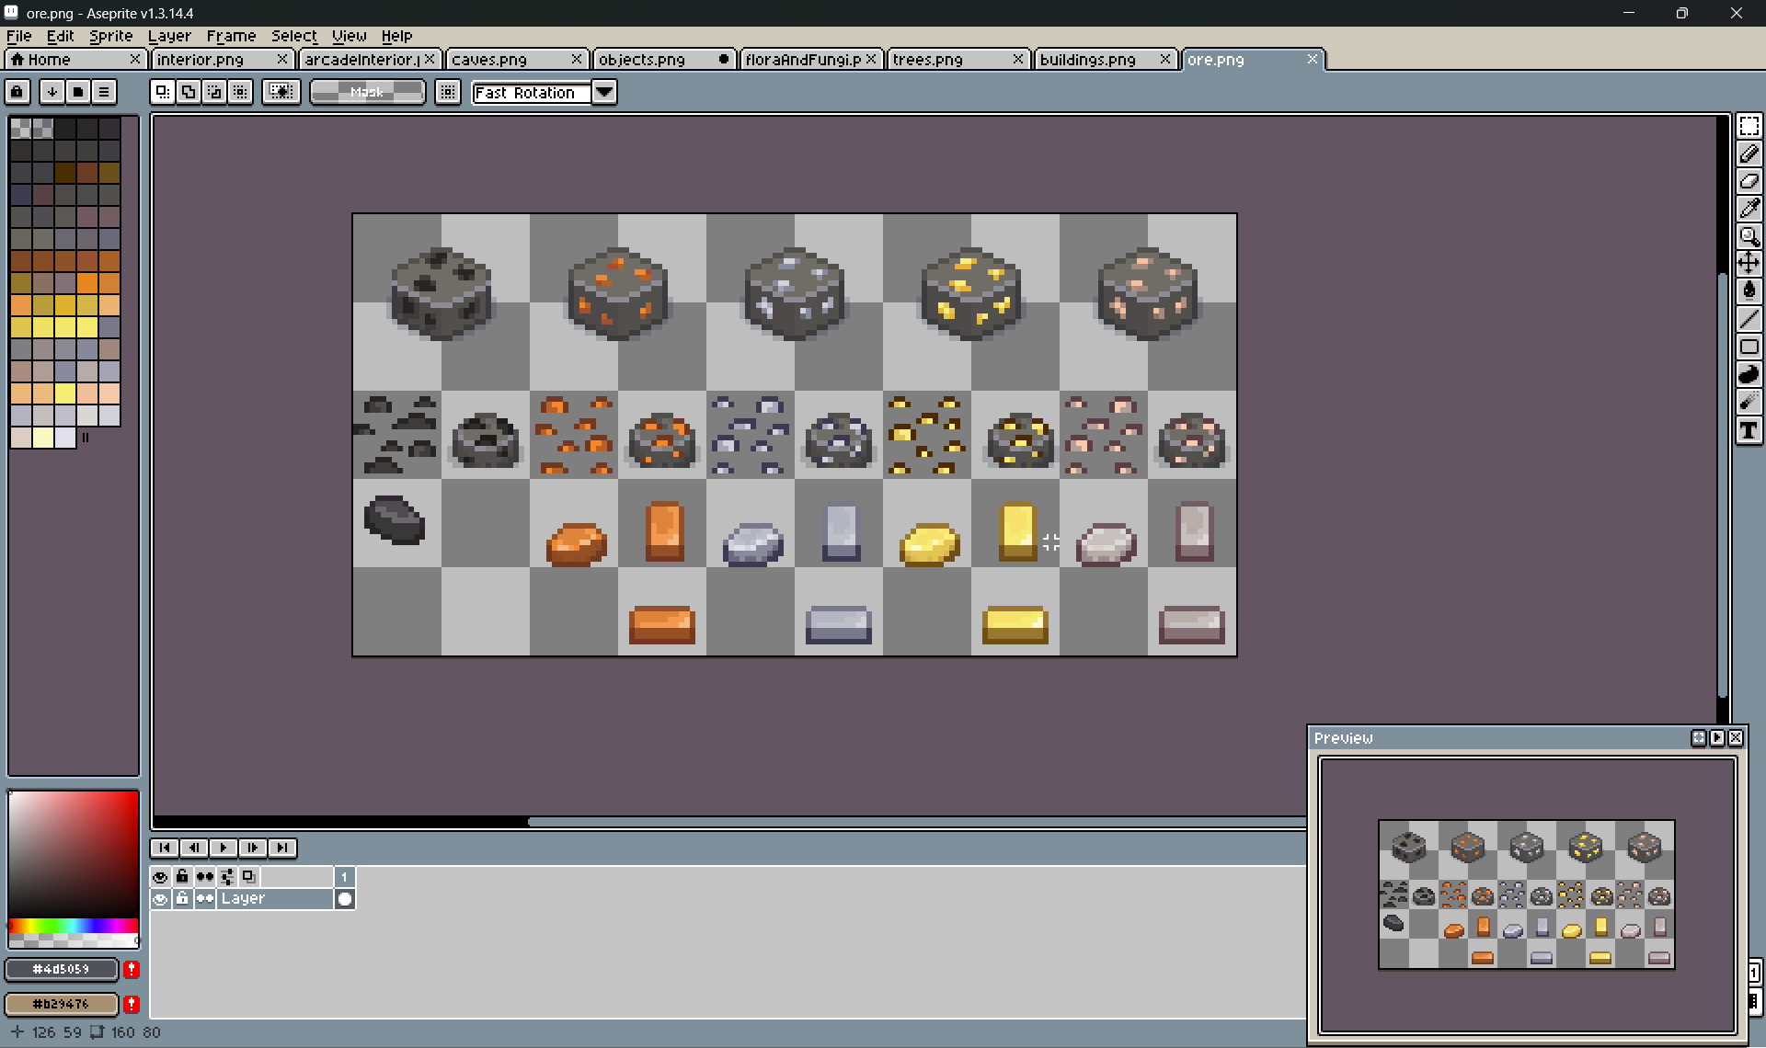This screenshot has width=1766, height=1048.
Task: Open the Fast Rotation dropdown arrow
Action: (604, 92)
